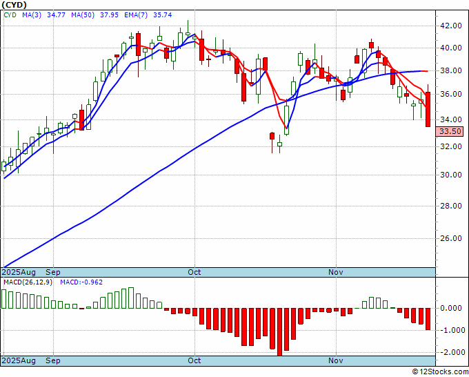Click the MA(3) value 34.77
469x377 pixels.
[57, 15]
